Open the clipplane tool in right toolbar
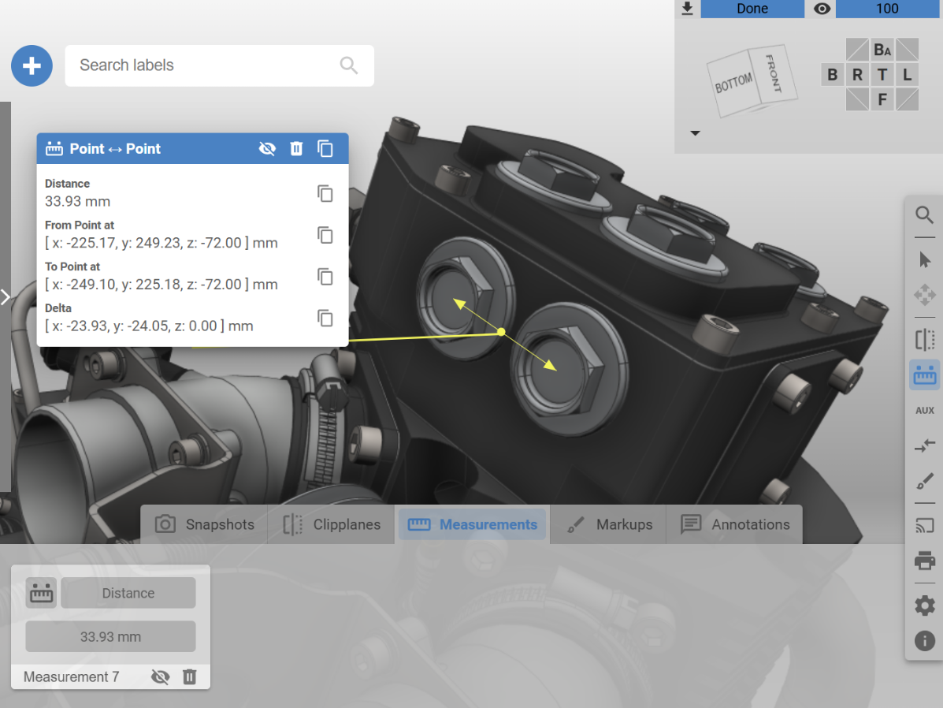The width and height of the screenshot is (943, 708). (x=924, y=340)
